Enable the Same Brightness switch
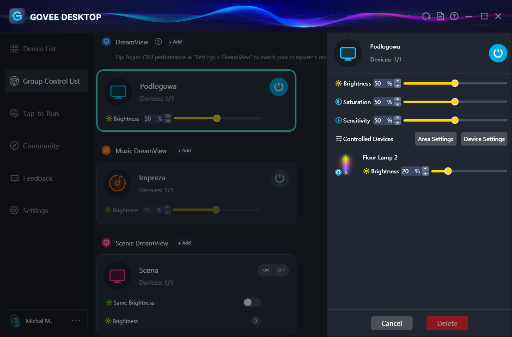This screenshot has width=512, height=337. pyautogui.click(x=252, y=302)
